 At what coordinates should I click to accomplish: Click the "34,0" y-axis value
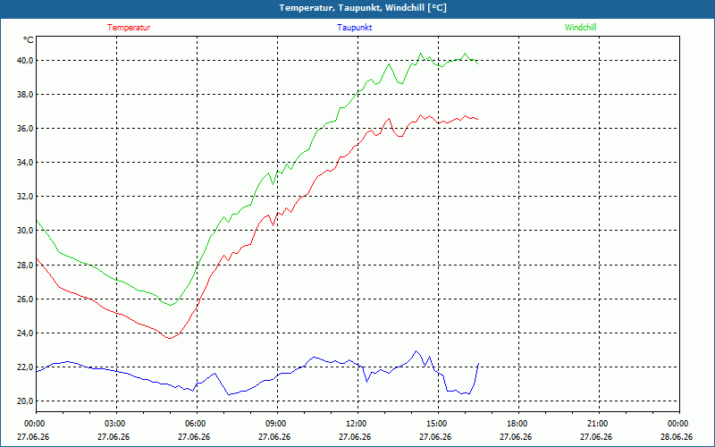coord(25,163)
